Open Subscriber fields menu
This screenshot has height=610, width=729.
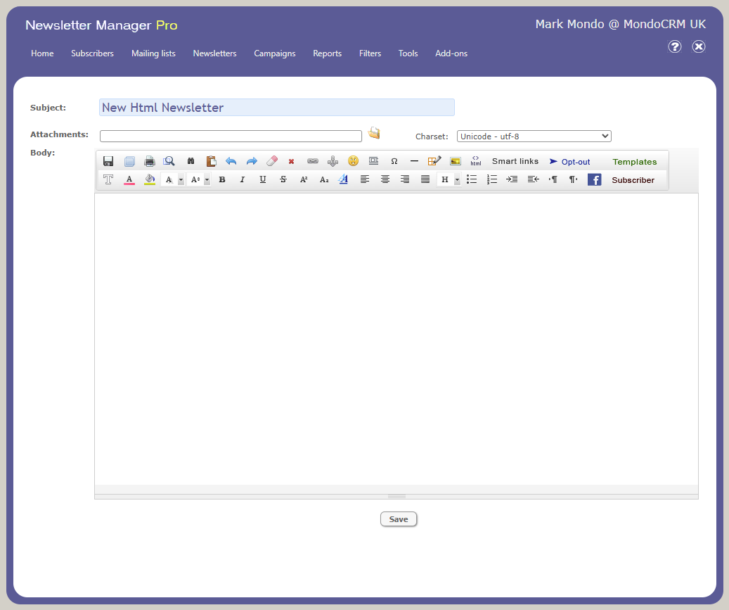633,180
